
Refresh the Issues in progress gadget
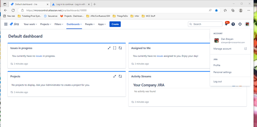[120, 48]
